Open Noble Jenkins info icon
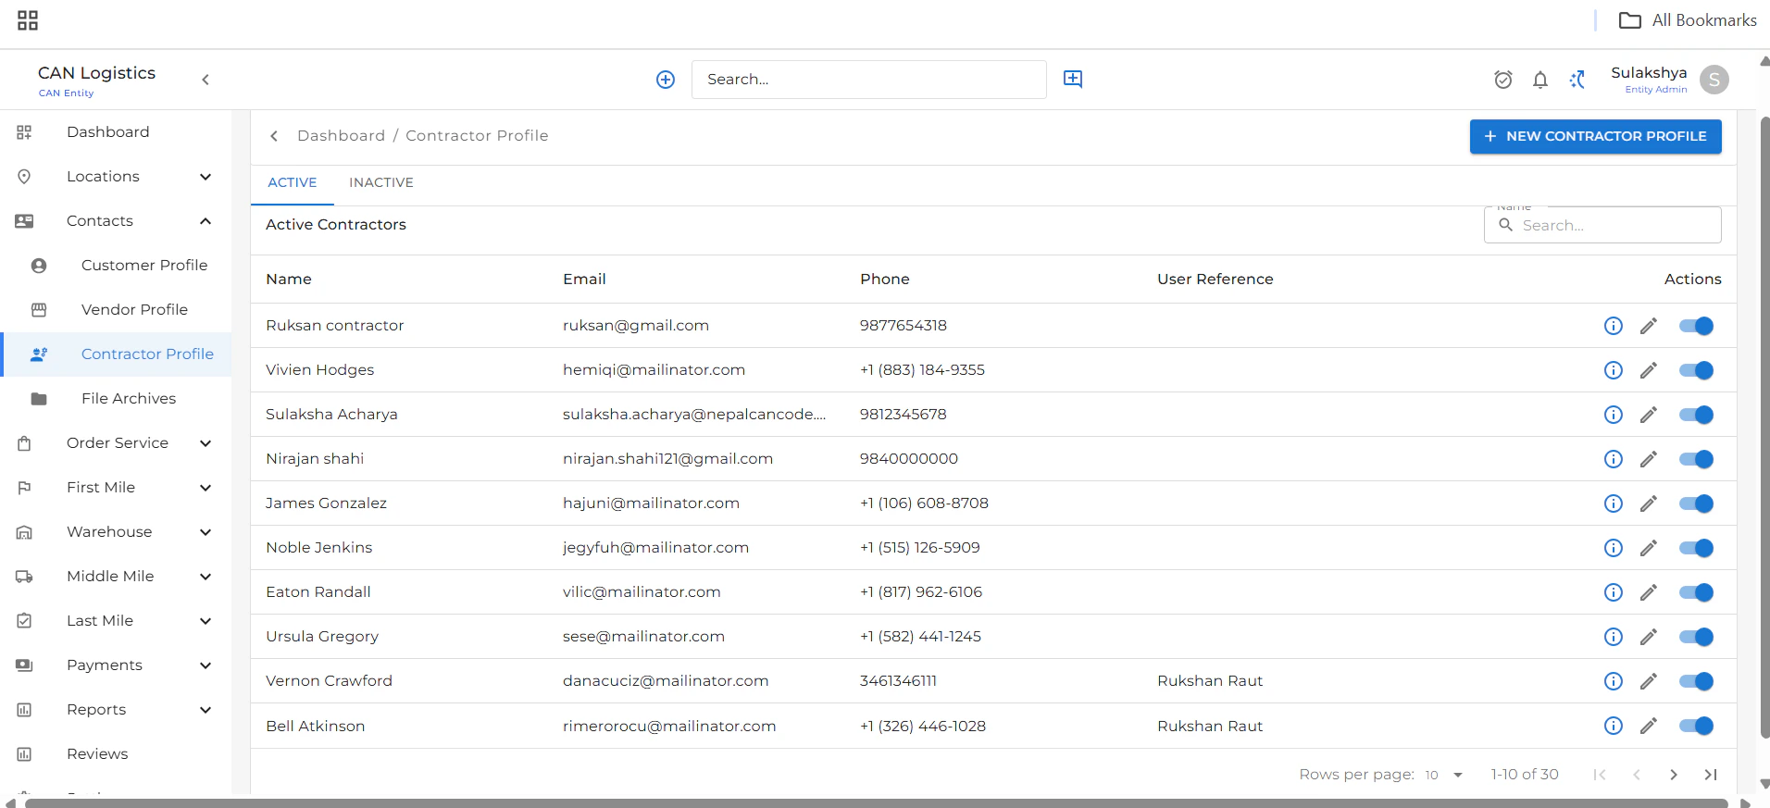Viewport: 1770px width, 808px height. click(x=1613, y=548)
